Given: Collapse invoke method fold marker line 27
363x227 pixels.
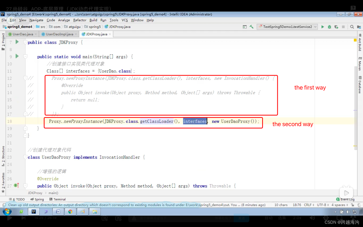Looking at the screenshot, I should point(25,186).
